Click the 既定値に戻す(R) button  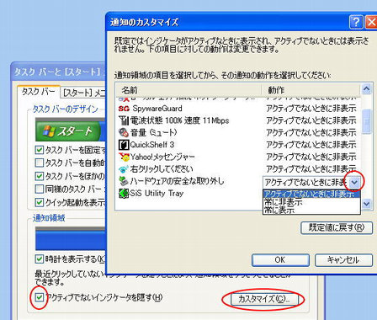point(337,227)
